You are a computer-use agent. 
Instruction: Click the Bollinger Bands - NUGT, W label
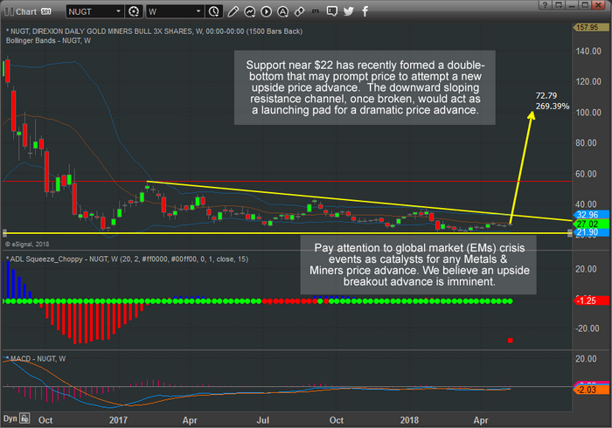48,40
